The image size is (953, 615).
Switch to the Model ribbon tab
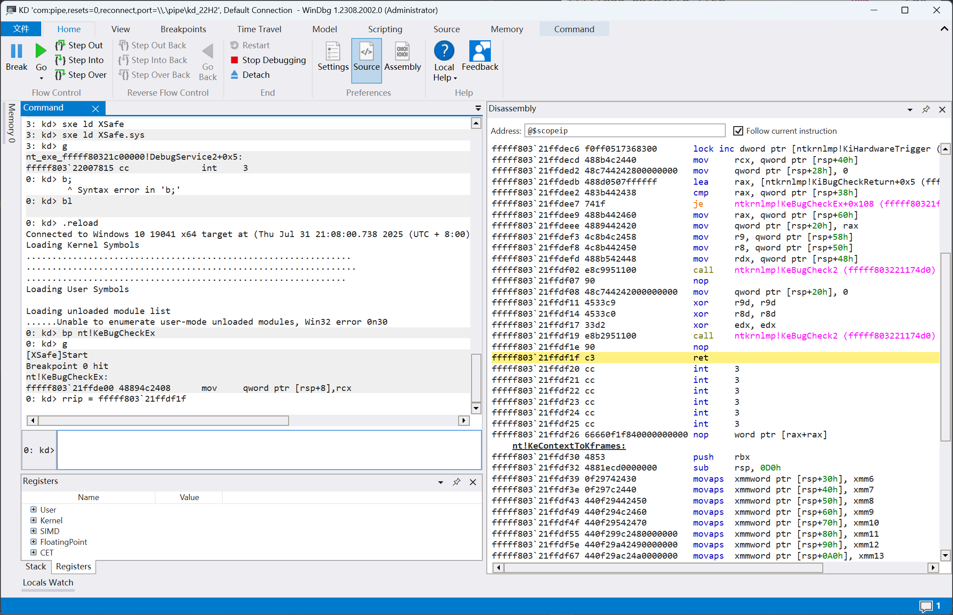tap(324, 29)
